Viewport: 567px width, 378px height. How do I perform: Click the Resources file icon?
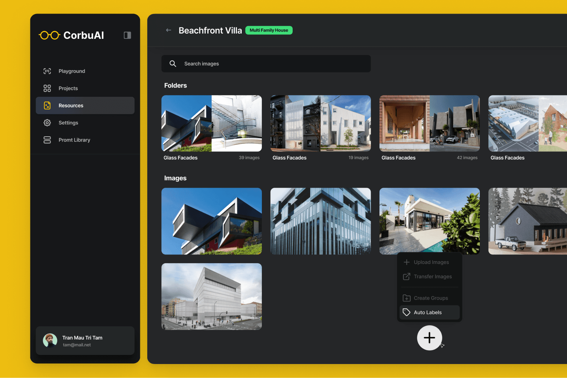point(47,105)
